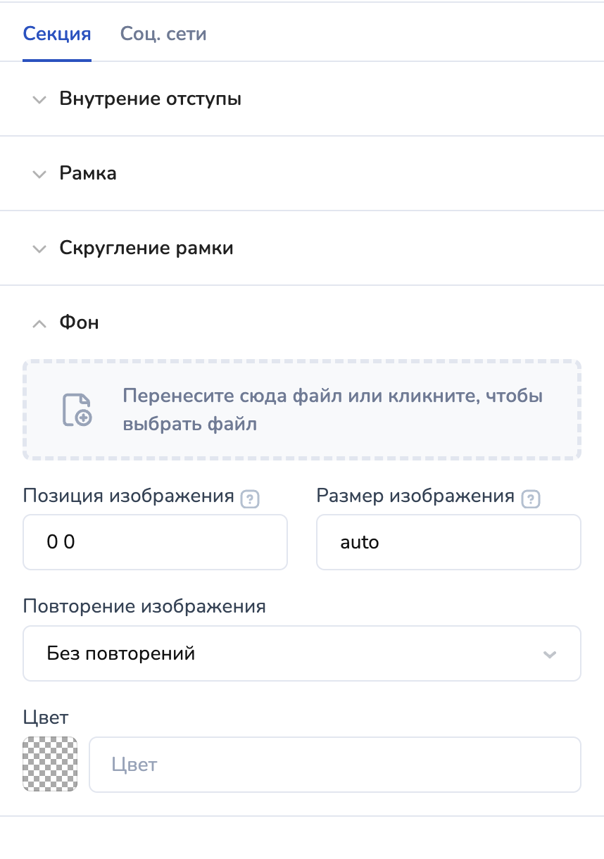The width and height of the screenshot is (604, 859).
Task: Click the text to choose a background file
Action: tap(332, 410)
